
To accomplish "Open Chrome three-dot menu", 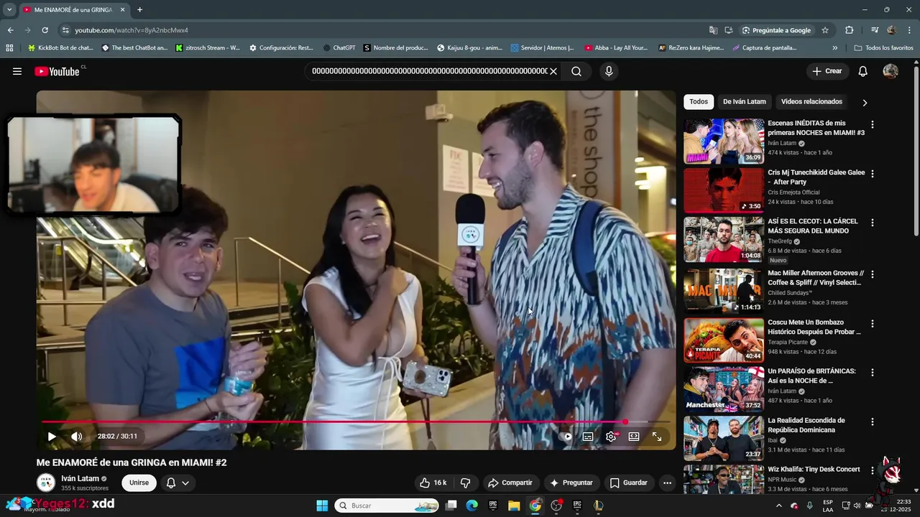I will pyautogui.click(x=910, y=30).
